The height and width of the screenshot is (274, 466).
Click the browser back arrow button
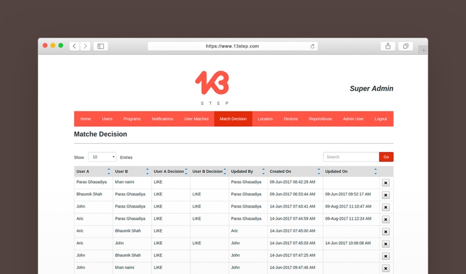74,46
